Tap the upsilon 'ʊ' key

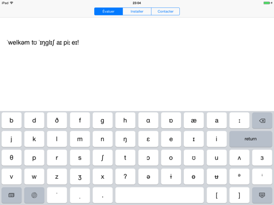pyautogui.click(x=194, y=158)
